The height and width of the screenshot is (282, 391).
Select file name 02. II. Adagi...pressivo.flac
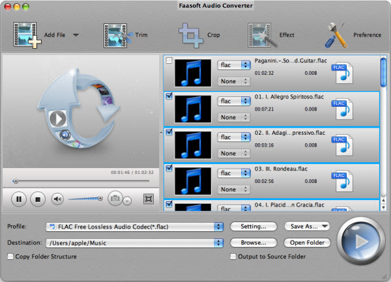pos(290,133)
